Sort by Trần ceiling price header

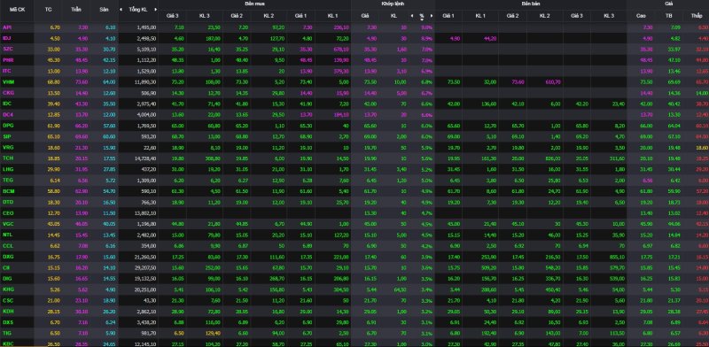(76, 10)
